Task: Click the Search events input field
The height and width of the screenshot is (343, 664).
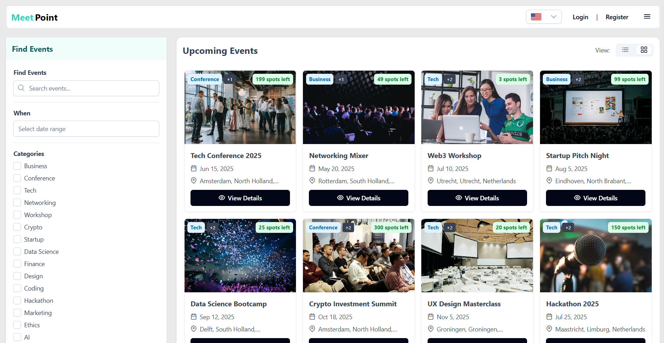Action: [91, 88]
